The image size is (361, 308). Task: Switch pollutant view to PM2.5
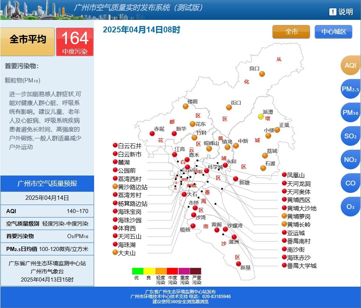pyautogui.click(x=350, y=89)
